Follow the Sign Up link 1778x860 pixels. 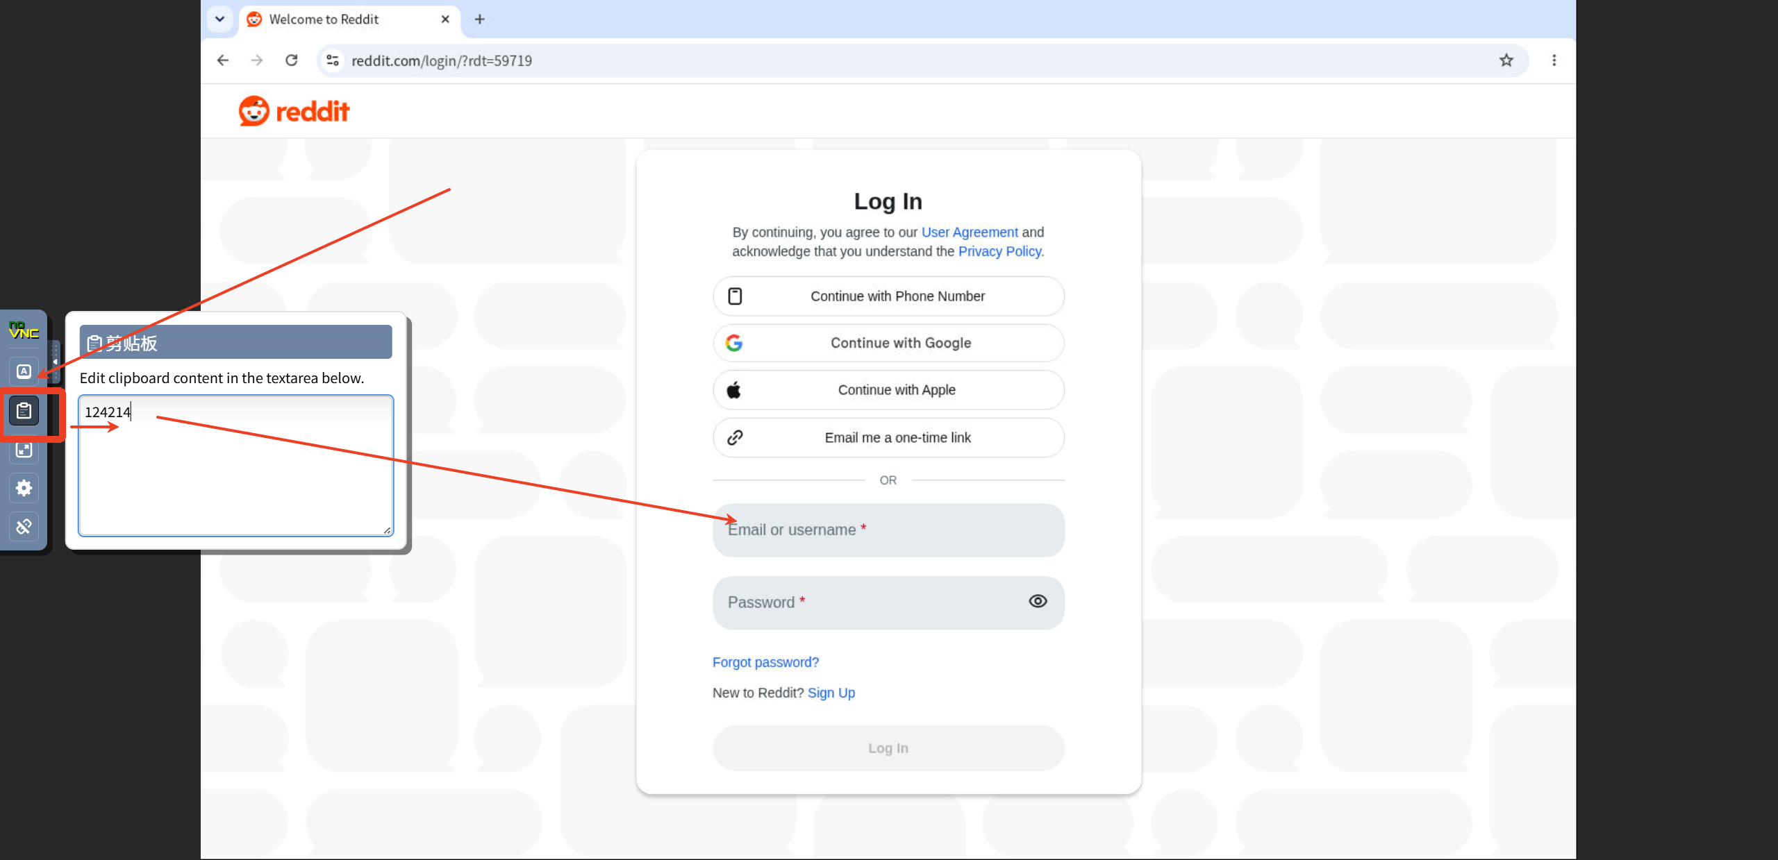831,693
